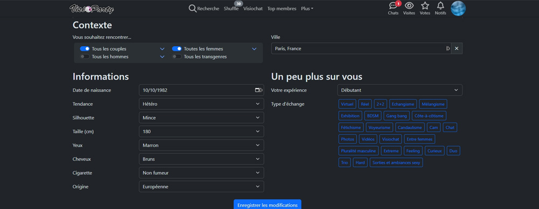The image size is (539, 209).
Task: Open the Yeux dropdown
Action: (202, 145)
